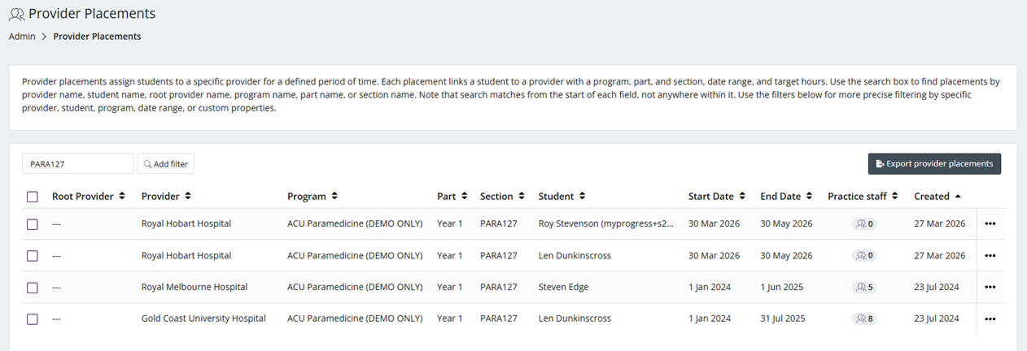Sort by the Student column header
Screen dimensions: 1027x351
562,196
